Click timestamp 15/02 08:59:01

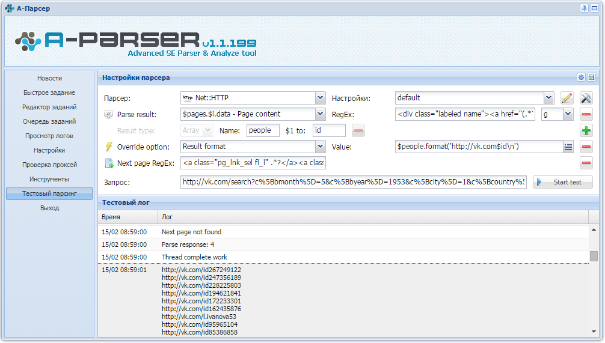pos(124,270)
